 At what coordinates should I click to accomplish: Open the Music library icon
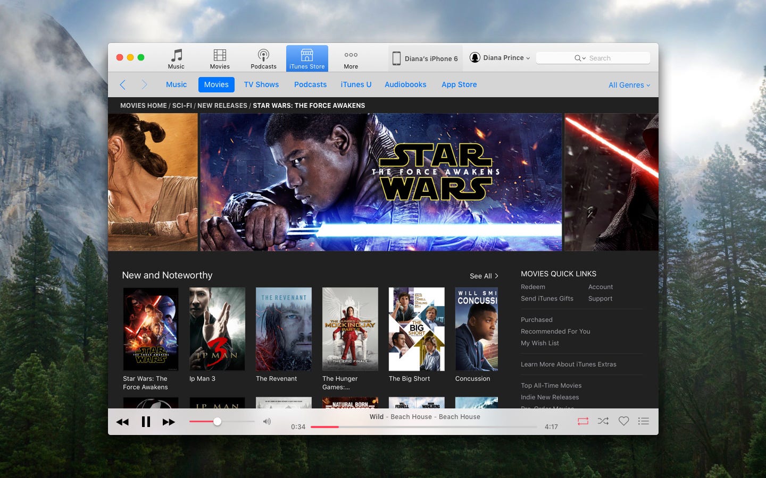coord(176,58)
